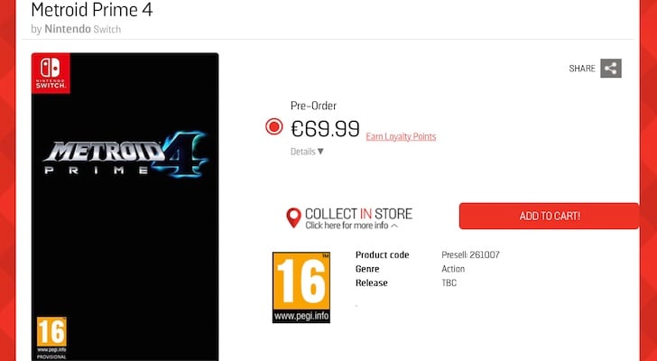Click the Switch platform link
657x361 pixels.
click(107, 30)
